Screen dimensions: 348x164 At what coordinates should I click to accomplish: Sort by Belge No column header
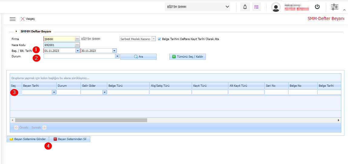(x=303, y=85)
